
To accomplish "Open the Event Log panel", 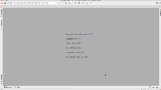I will point(153,87).
